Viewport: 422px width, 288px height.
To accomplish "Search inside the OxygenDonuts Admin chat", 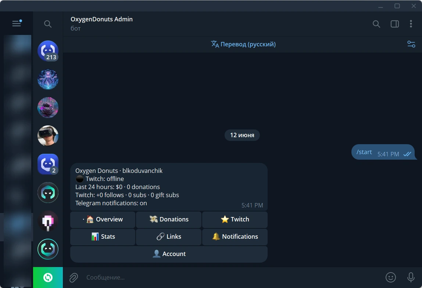I will [376, 24].
